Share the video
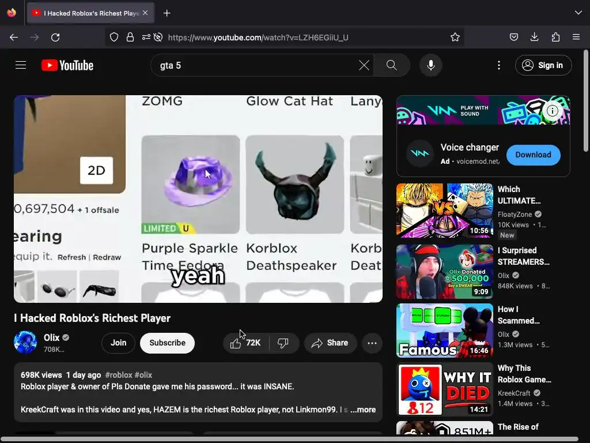Screen dimensions: 590x443 330,343
